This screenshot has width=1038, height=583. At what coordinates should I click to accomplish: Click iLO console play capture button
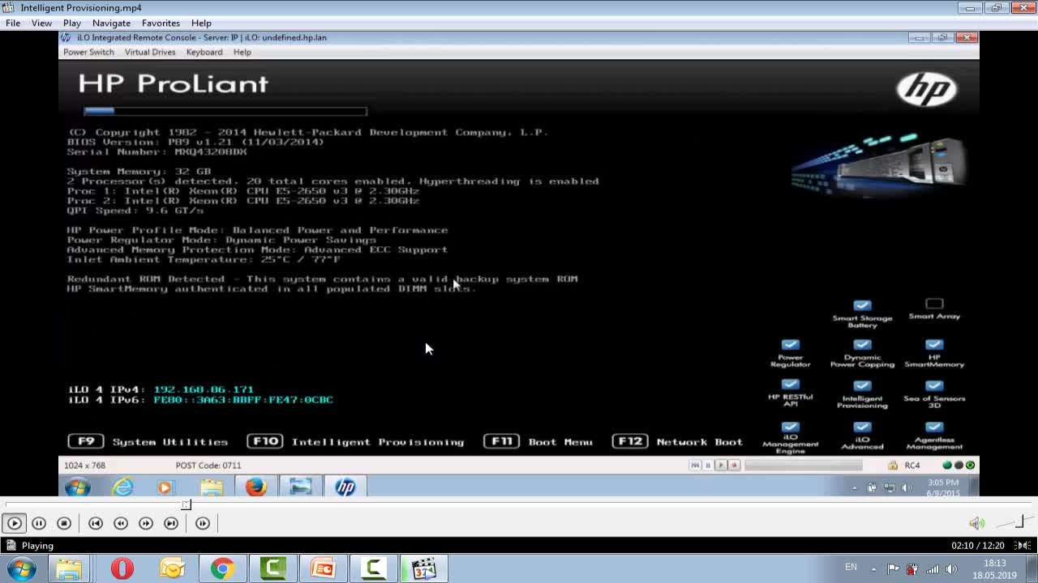click(x=721, y=465)
